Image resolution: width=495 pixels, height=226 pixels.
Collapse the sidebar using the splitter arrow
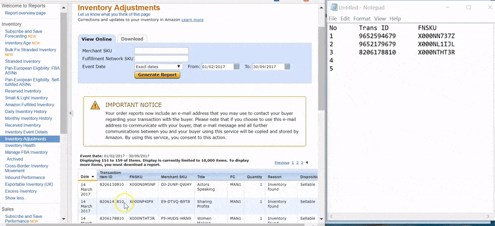click(x=71, y=113)
